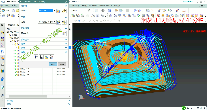This screenshot has width=207, height=110.
Task: Click the List toolpath icon in 操作 section
Action: point(51,57)
